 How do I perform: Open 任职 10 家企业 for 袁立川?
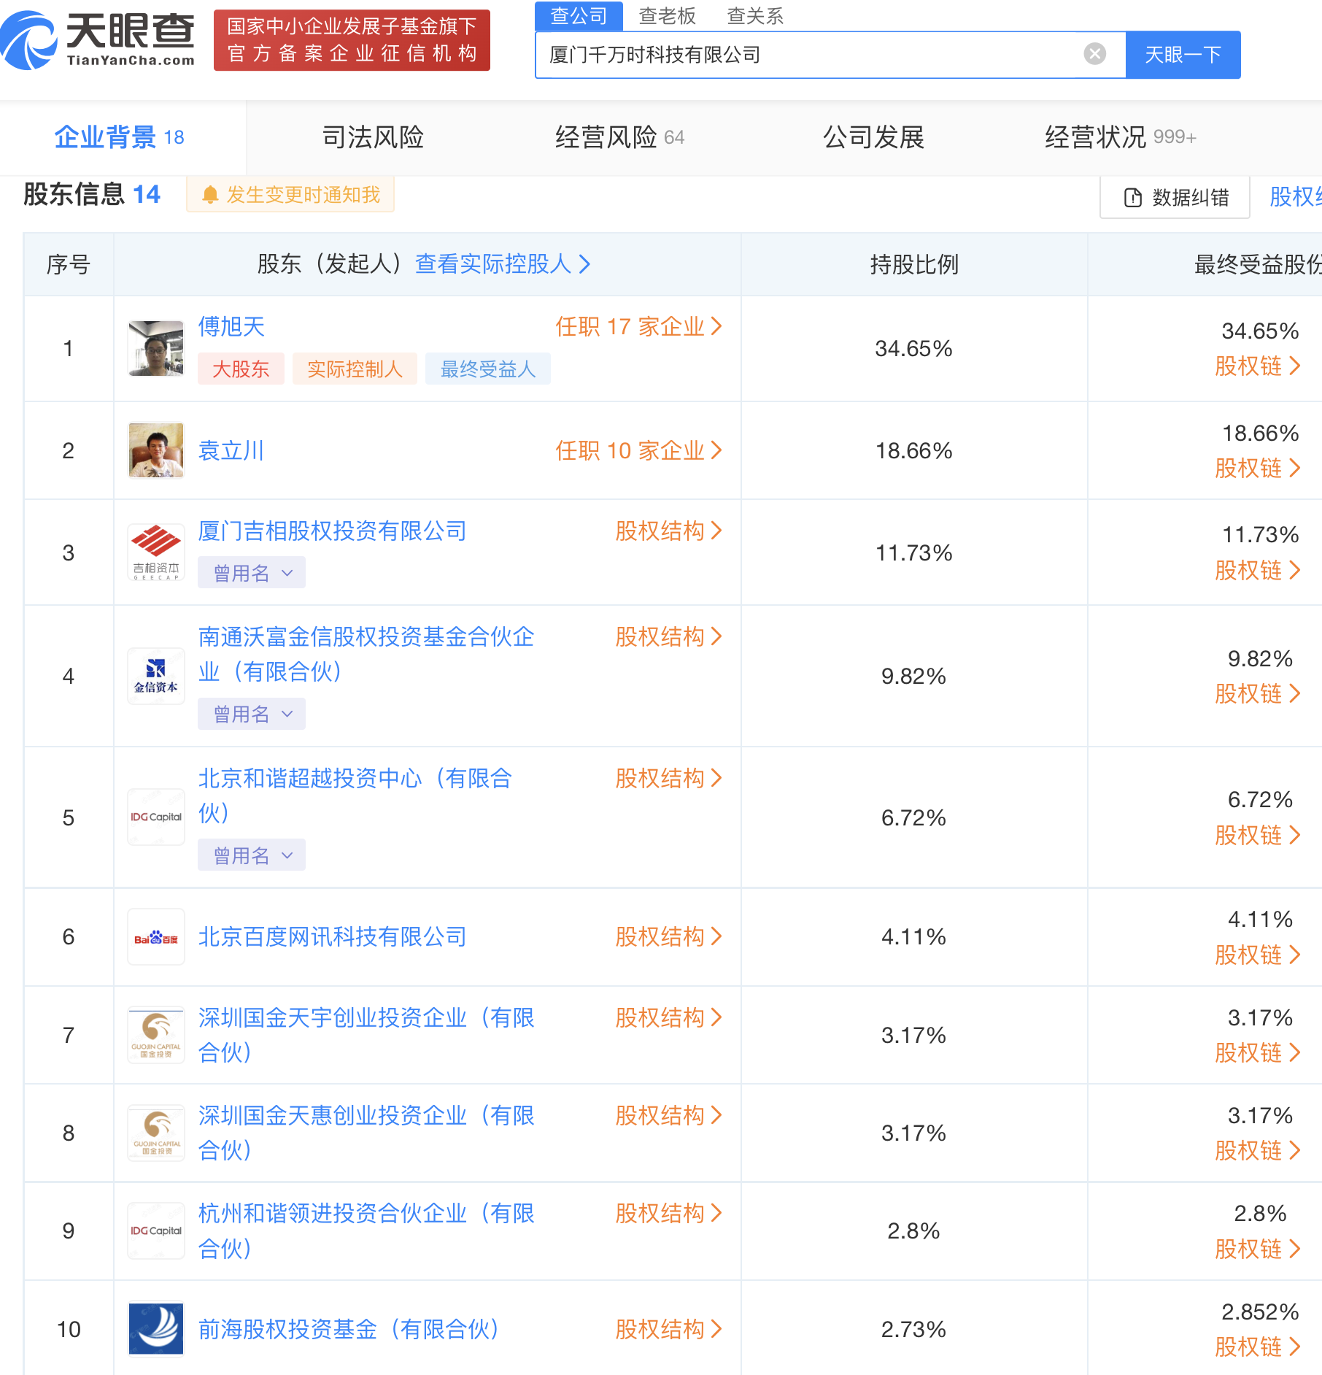tap(639, 450)
